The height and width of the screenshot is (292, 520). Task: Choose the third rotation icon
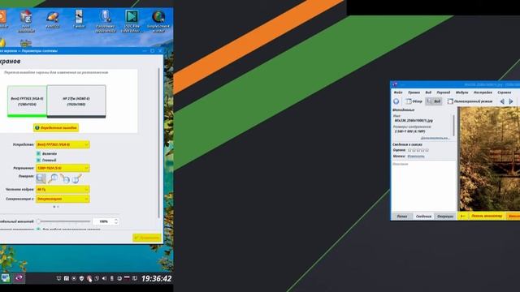click(65, 178)
